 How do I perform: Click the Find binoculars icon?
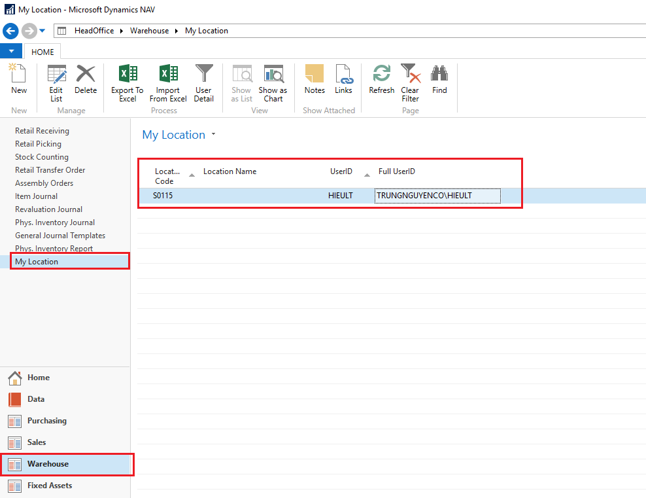click(x=439, y=73)
